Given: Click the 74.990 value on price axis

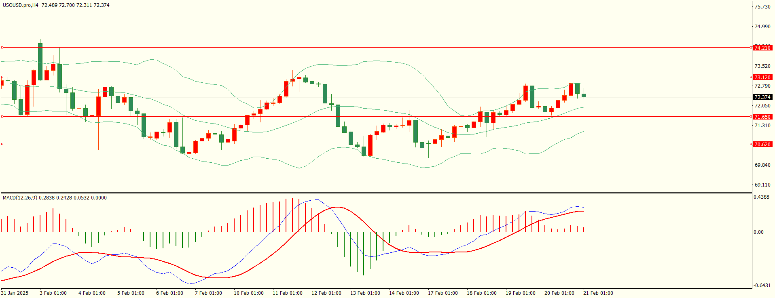Looking at the screenshot, I should pos(762,27).
